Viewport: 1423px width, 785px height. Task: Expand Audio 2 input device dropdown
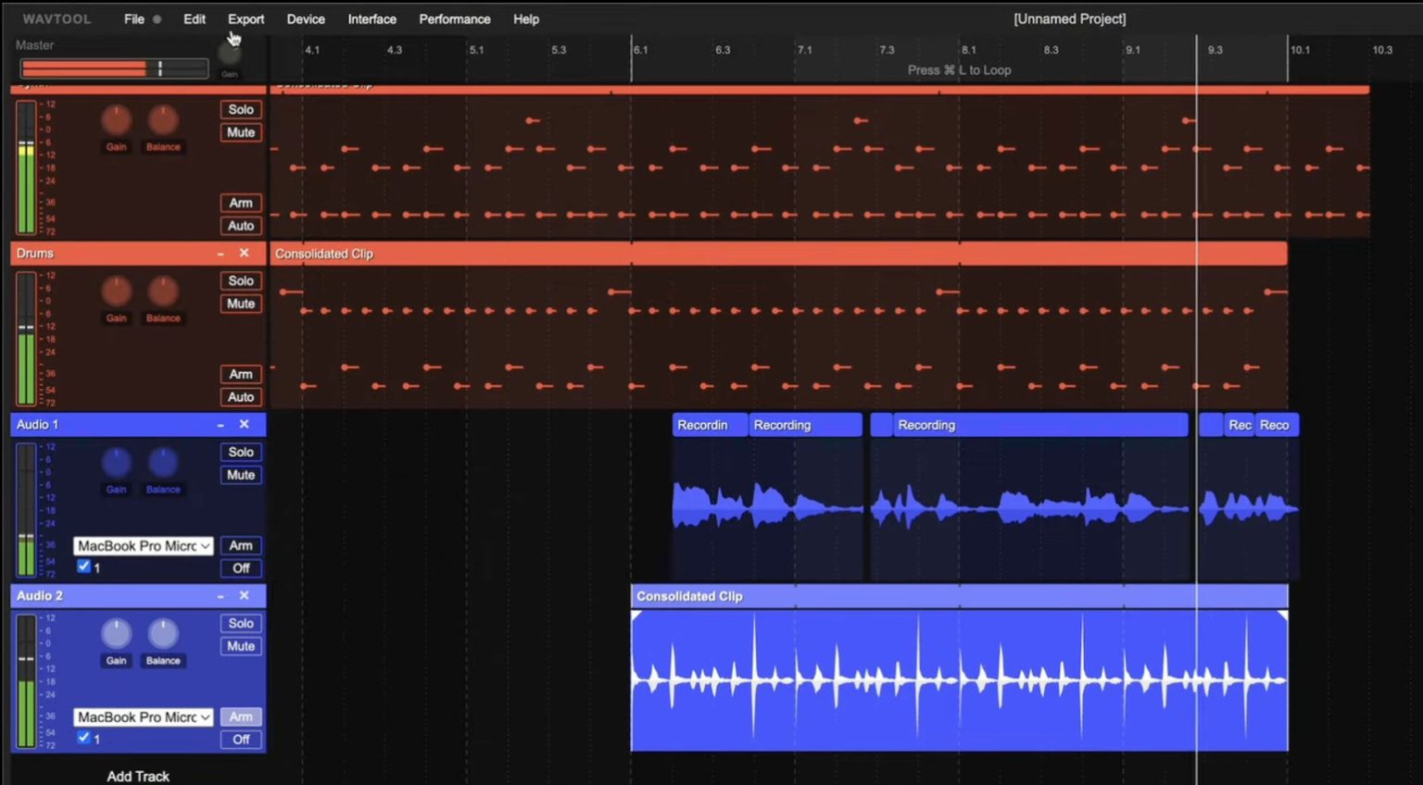click(x=143, y=717)
